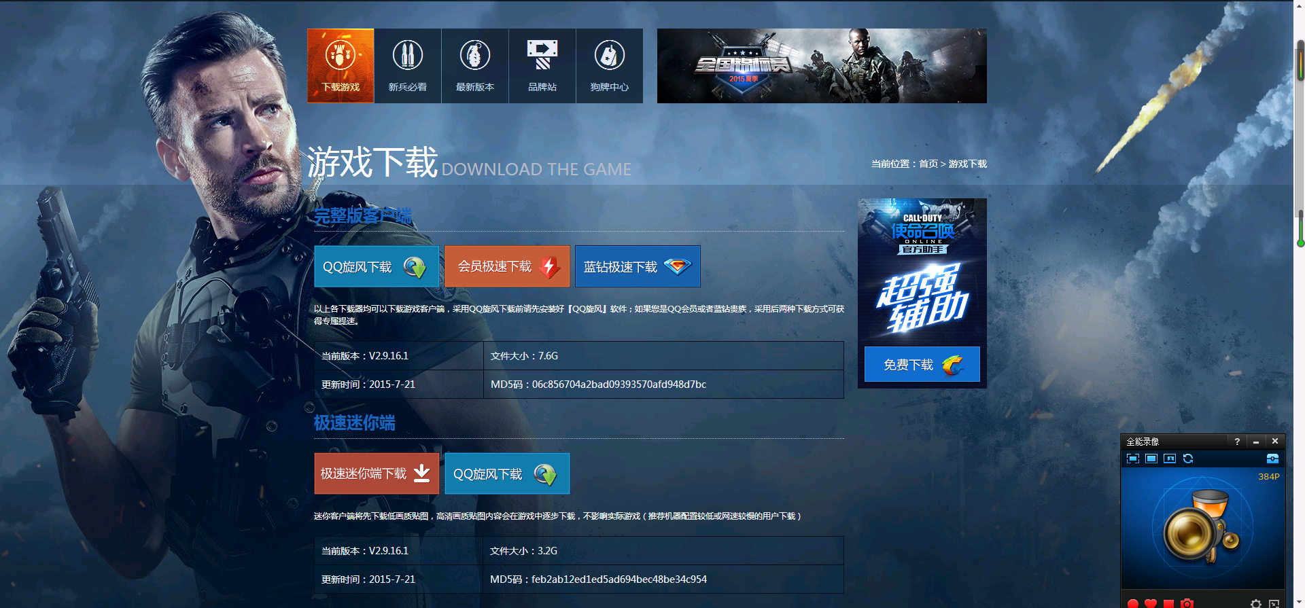Open the 下载游戏 navigation tab
This screenshot has height=608, width=1305.
(340, 66)
